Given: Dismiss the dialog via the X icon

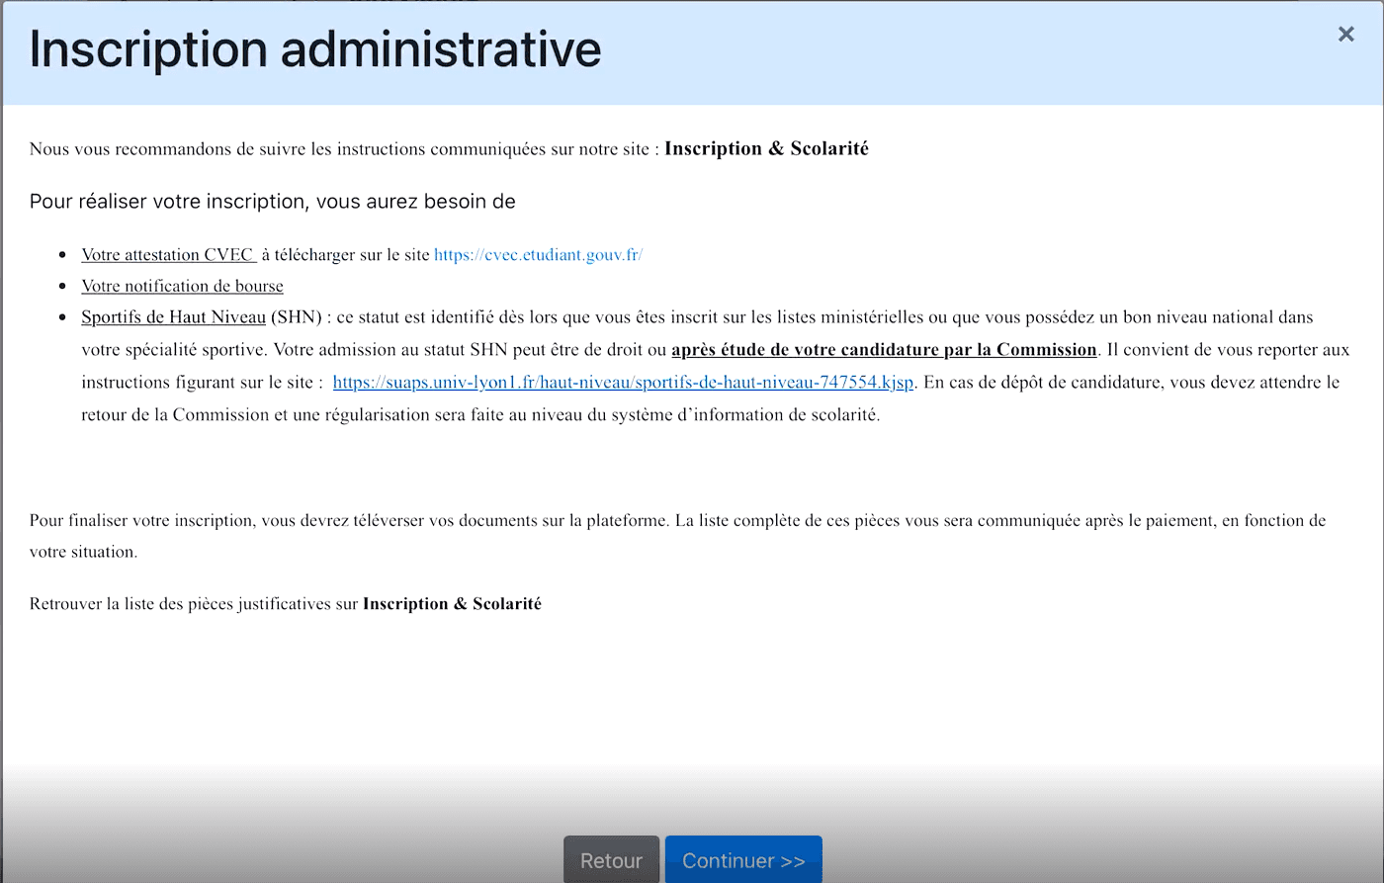Looking at the screenshot, I should (1345, 34).
